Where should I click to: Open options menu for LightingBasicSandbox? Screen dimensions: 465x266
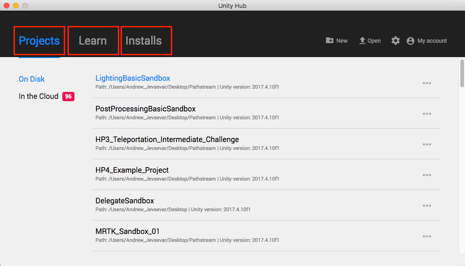[x=427, y=83]
